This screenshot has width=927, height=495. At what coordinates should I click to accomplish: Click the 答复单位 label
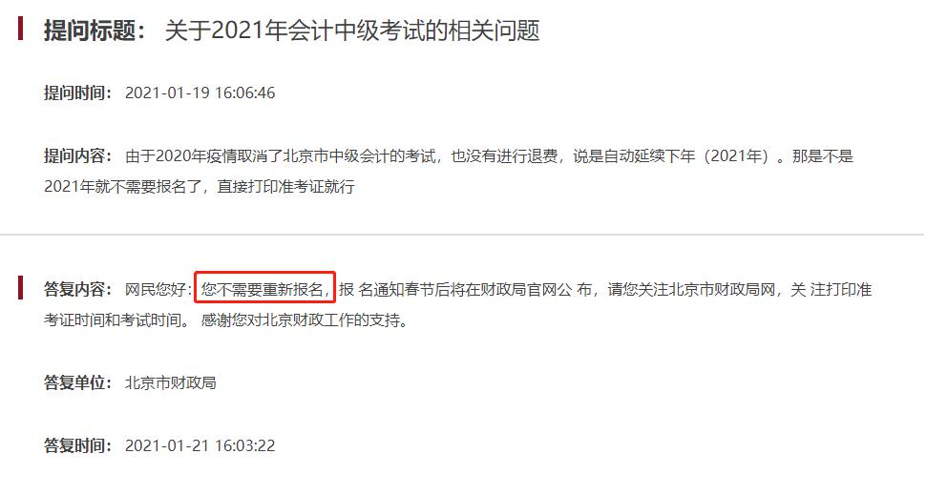tap(78, 382)
